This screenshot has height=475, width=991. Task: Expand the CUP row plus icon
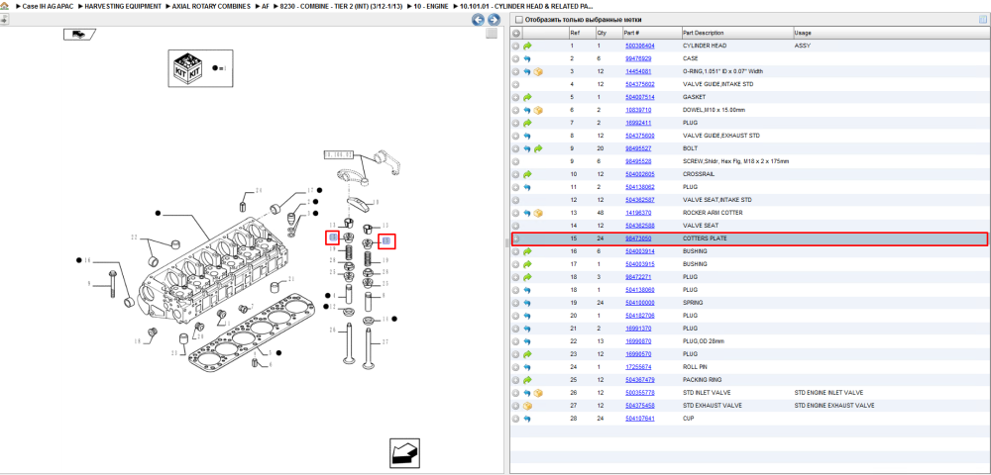(515, 418)
